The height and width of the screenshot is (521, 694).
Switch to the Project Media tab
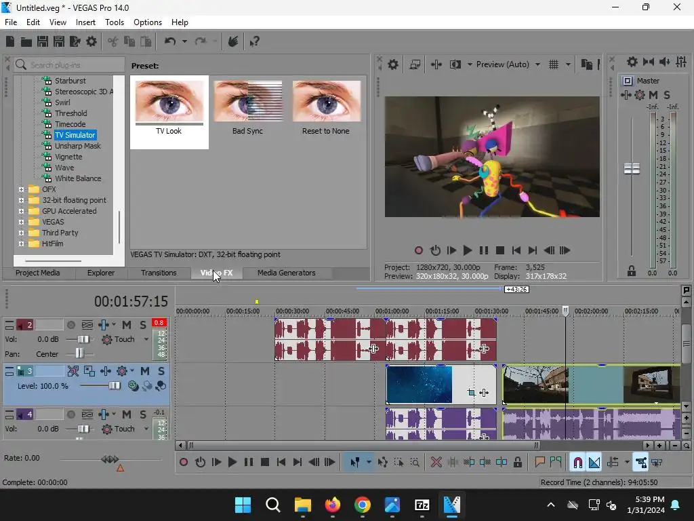(x=38, y=273)
